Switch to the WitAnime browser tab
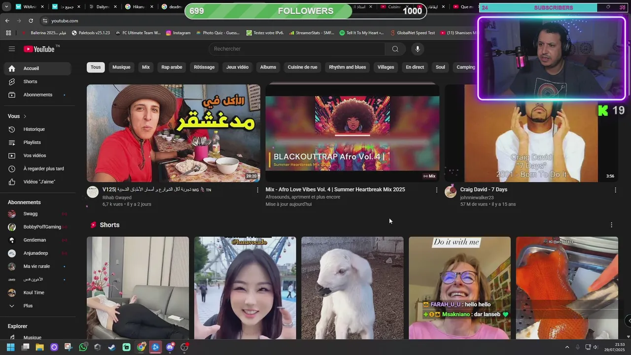The image size is (631, 355). (x=29, y=7)
